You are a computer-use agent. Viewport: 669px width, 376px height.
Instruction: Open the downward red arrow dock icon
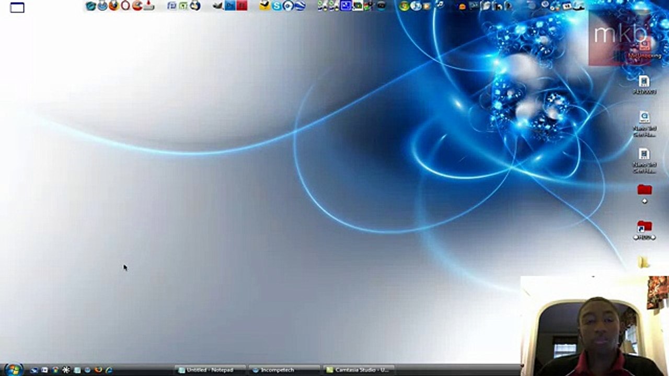coord(149,6)
